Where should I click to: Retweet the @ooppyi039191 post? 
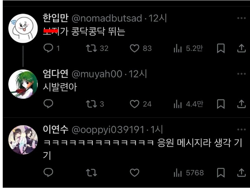[x=91, y=173]
